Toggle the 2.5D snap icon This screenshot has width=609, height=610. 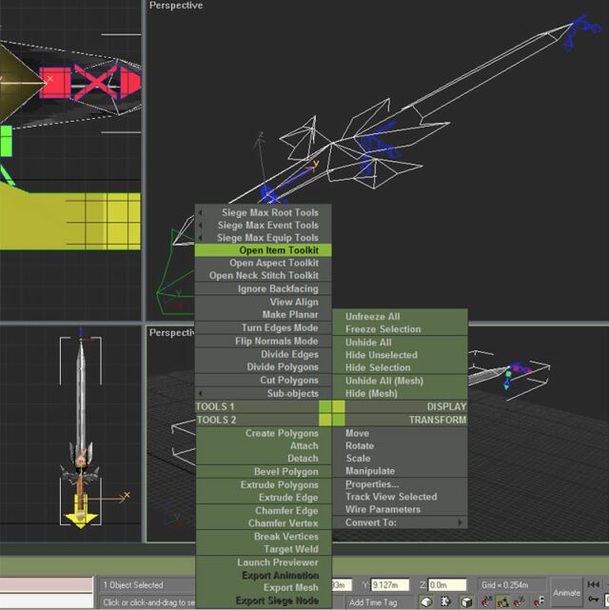486,601
